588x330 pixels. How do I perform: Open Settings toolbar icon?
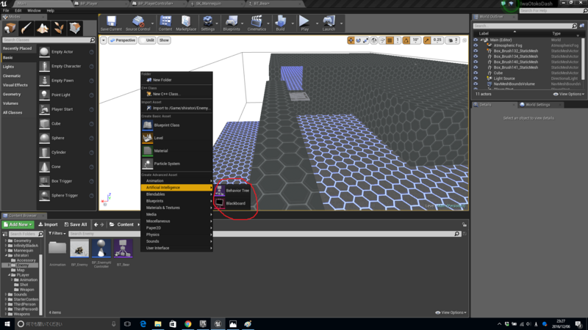tap(207, 23)
